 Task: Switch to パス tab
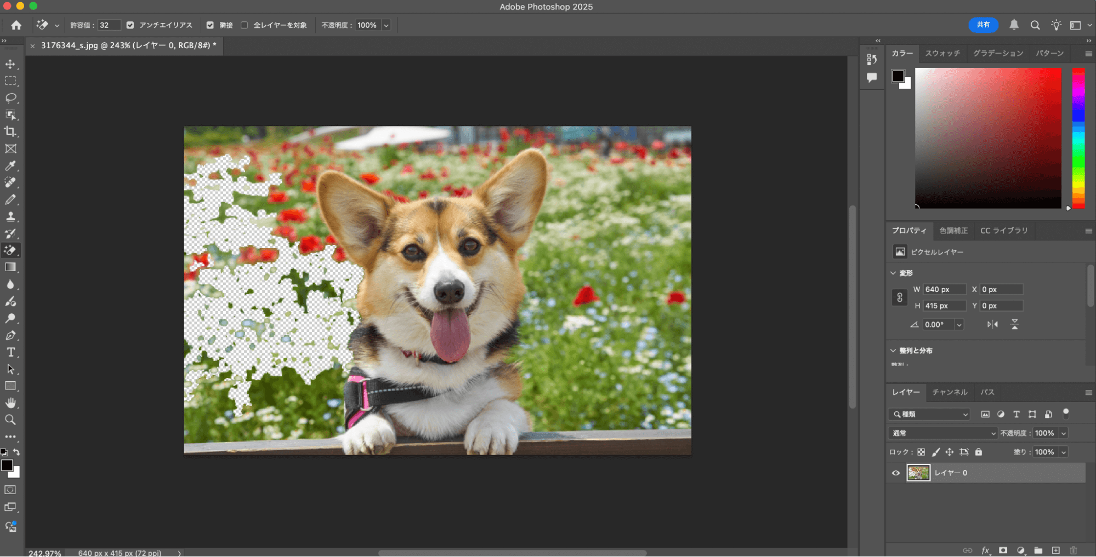(987, 392)
